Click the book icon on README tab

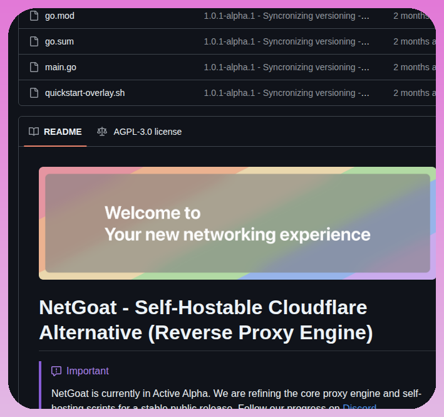(x=34, y=132)
